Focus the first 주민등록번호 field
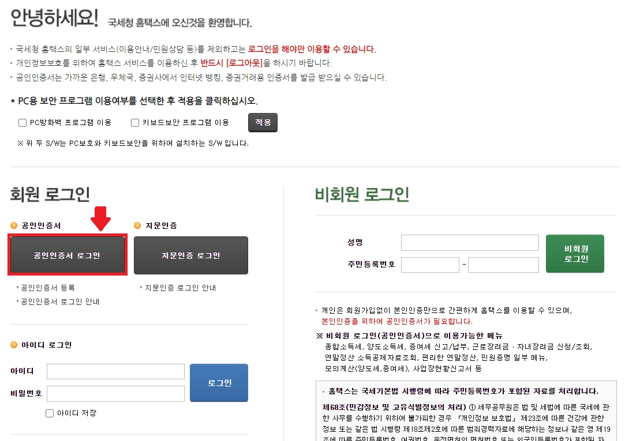This screenshot has width=625, height=441. click(x=430, y=265)
